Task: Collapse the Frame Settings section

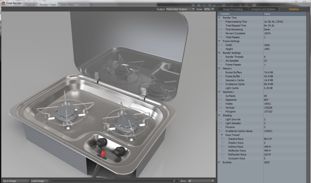Action: click(219, 41)
